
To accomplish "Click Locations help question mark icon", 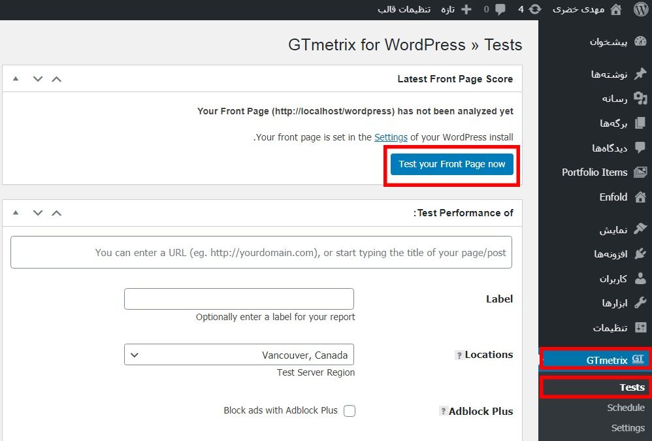I will click(x=459, y=355).
